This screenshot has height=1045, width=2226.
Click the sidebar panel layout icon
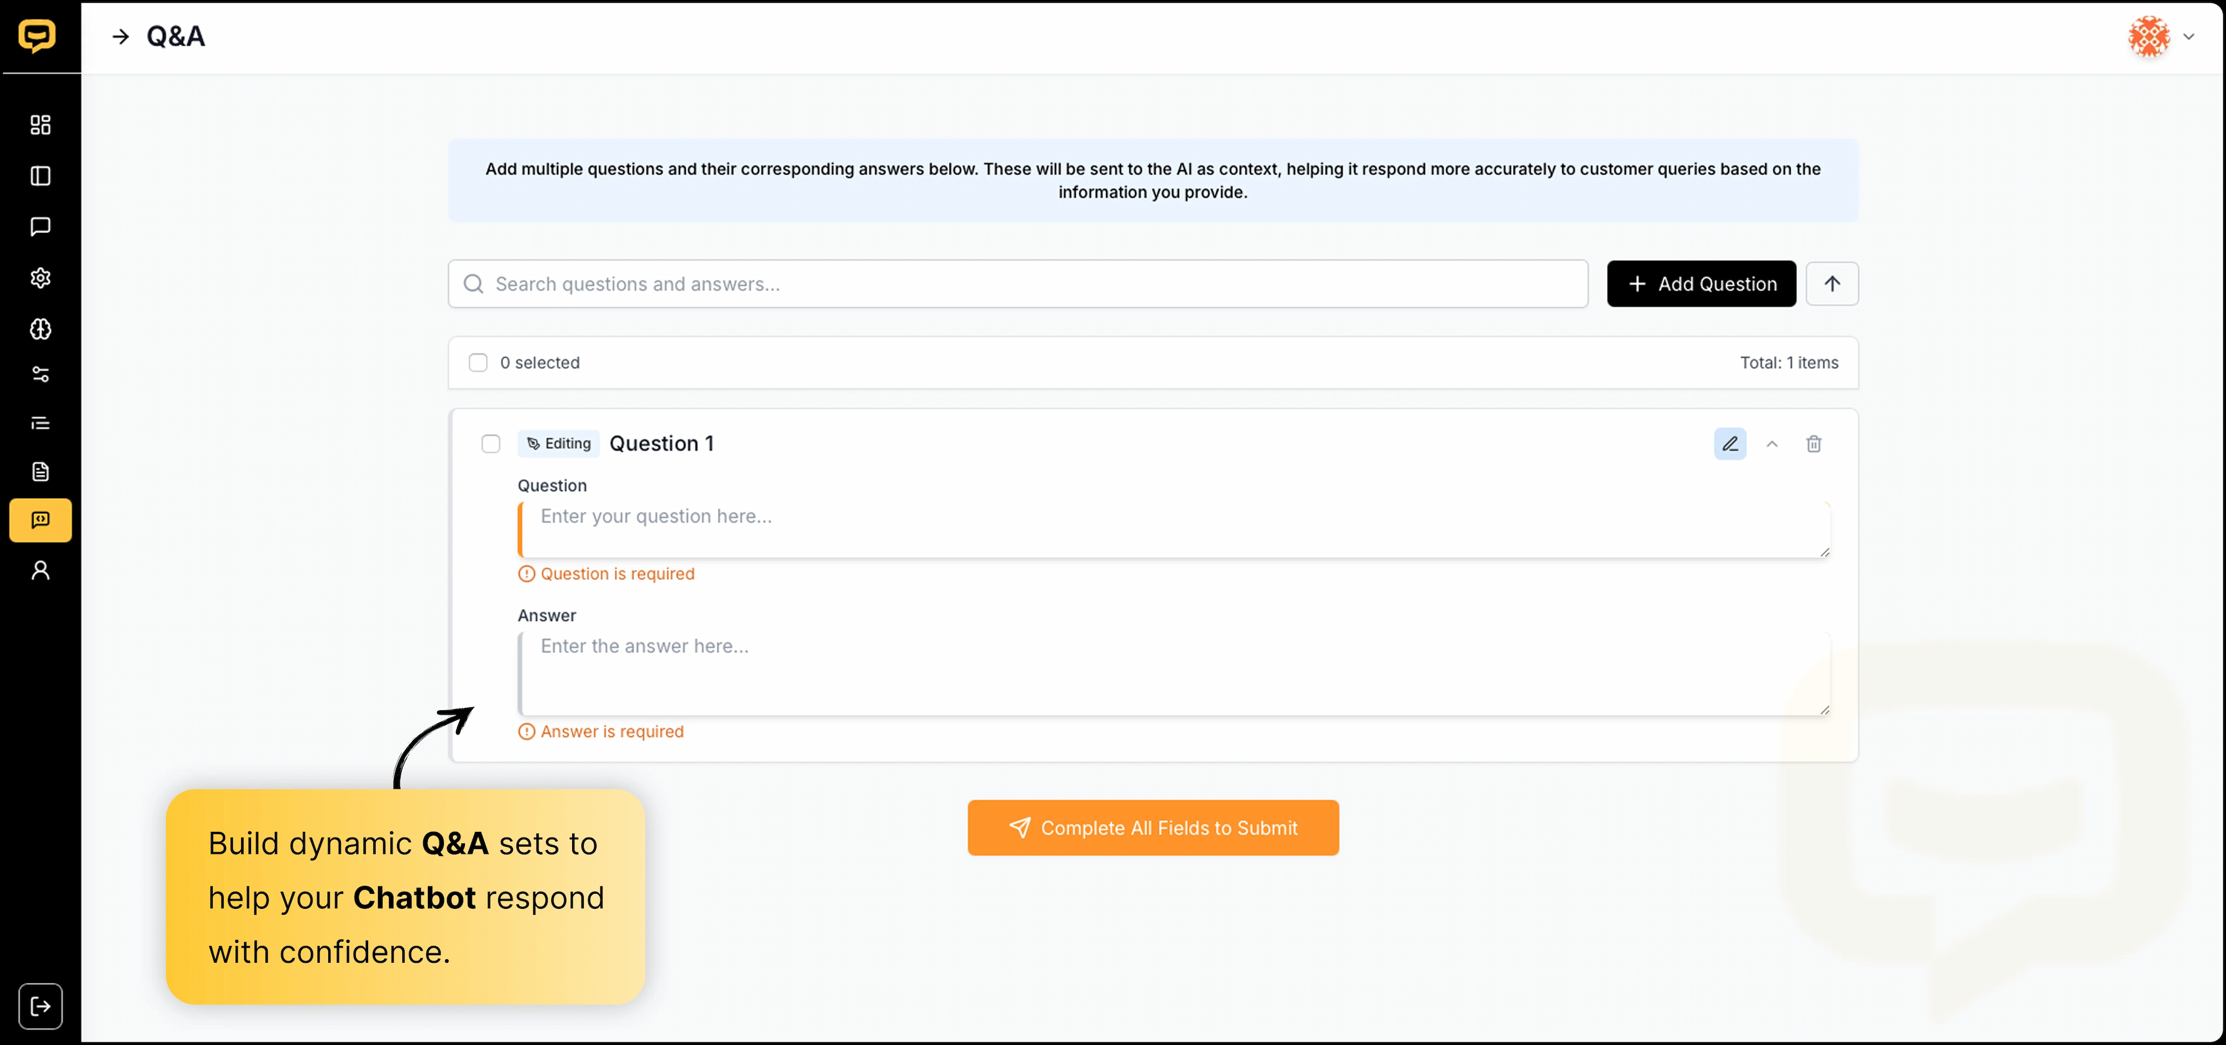(40, 176)
